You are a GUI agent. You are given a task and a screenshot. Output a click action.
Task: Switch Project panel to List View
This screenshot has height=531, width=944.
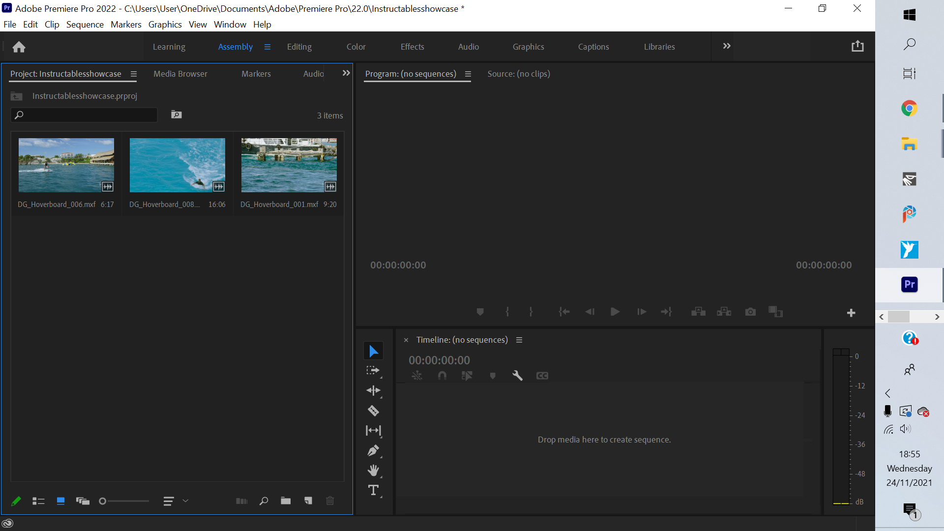pyautogui.click(x=38, y=501)
